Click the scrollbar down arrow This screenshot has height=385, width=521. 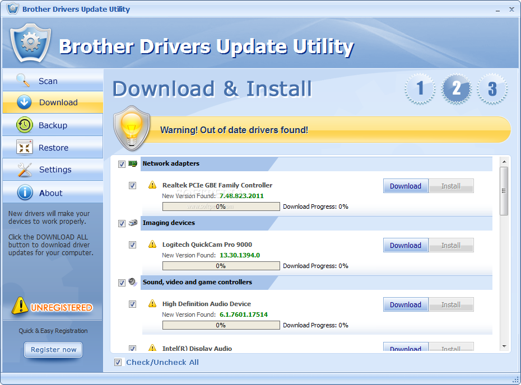click(x=504, y=346)
